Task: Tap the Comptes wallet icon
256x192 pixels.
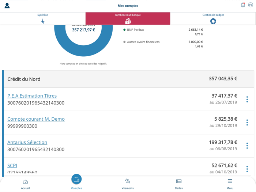Action: pos(76,179)
